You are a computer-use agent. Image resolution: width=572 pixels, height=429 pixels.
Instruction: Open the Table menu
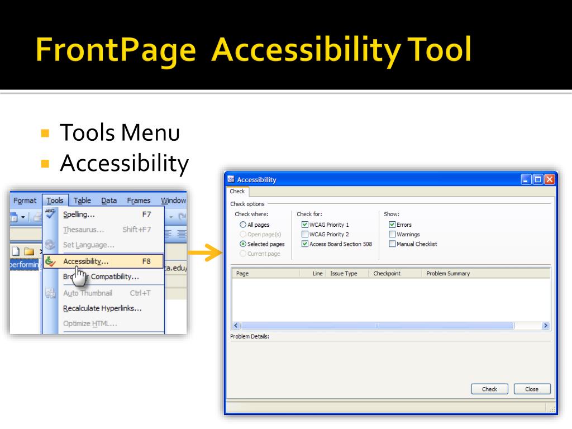[x=82, y=201]
